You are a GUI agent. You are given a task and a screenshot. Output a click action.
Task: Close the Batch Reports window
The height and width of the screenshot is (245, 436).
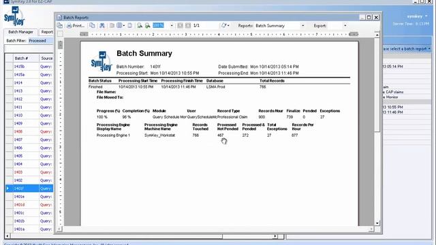pos(376,17)
